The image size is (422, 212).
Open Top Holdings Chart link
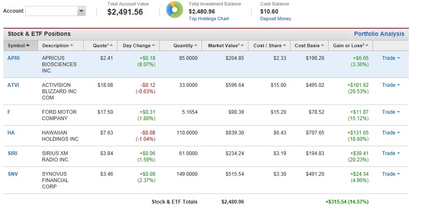tap(209, 19)
